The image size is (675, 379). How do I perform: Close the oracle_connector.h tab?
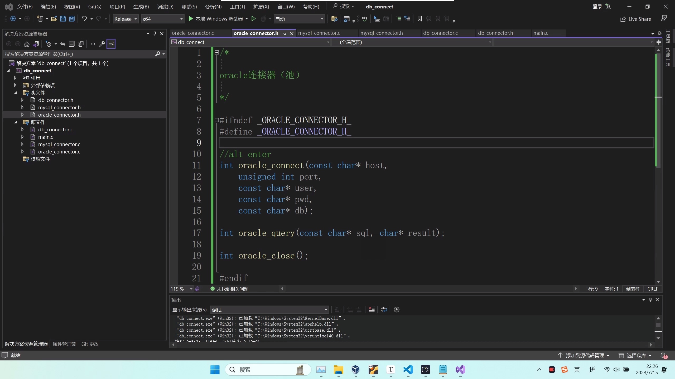click(292, 33)
